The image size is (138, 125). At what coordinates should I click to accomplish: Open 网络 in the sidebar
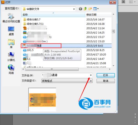11,69
